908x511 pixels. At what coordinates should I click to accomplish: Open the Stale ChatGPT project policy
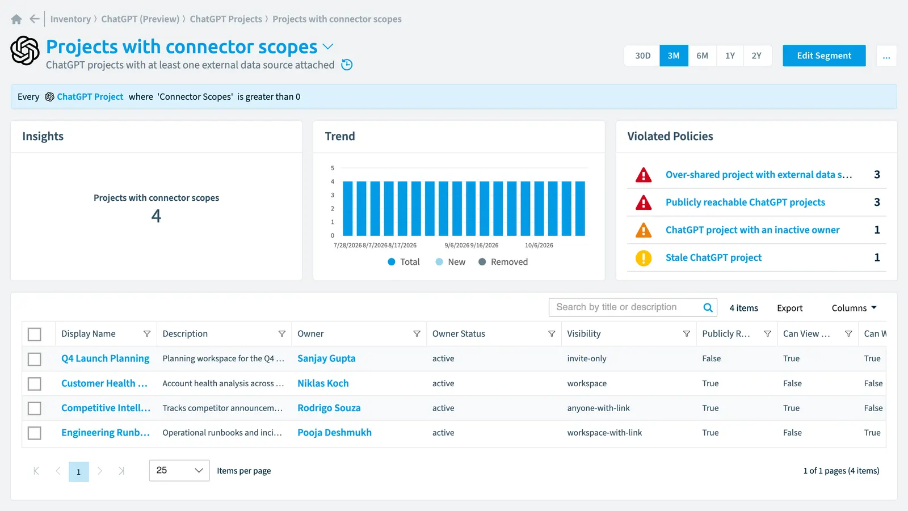713,257
